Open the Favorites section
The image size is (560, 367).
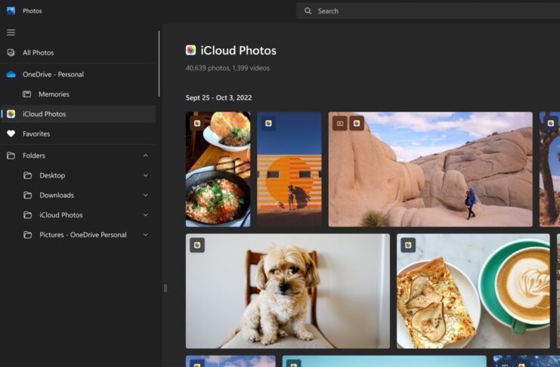coord(79,134)
